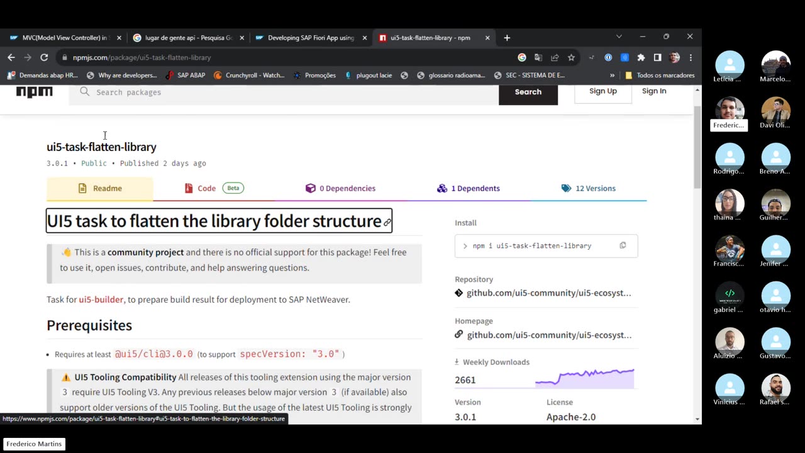Click the version 3.0.1 value in sidebar
This screenshot has width=805, height=453.
(465, 417)
